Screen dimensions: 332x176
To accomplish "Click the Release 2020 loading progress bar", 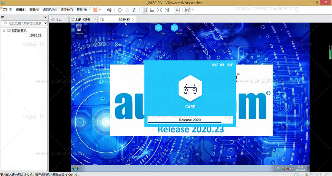I will click(190, 120).
